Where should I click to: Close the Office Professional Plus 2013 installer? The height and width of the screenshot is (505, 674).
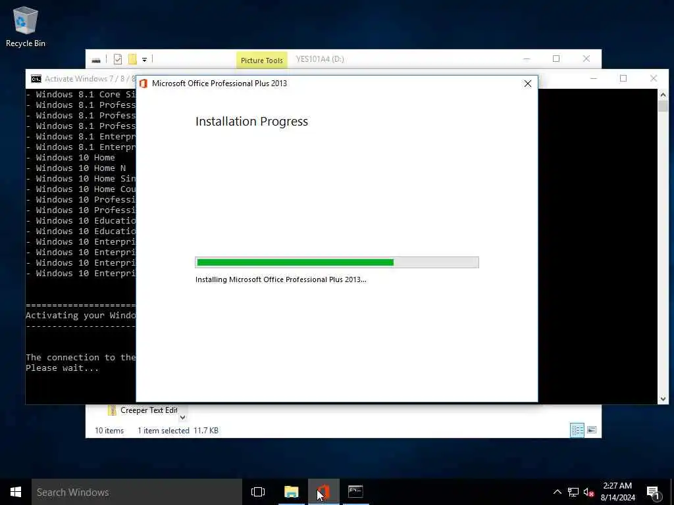(527, 84)
